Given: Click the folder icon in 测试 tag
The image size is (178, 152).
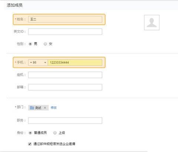Looking at the screenshot, I should point(32,108).
